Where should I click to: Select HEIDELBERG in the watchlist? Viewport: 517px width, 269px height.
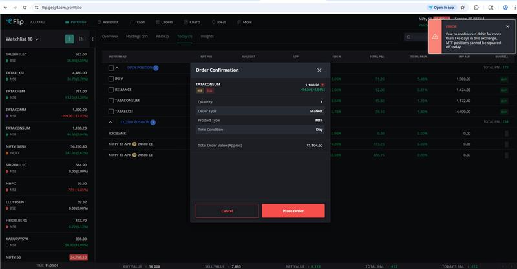(47, 223)
